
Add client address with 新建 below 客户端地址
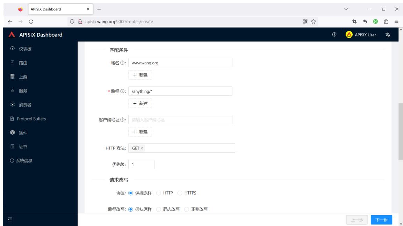(x=140, y=132)
